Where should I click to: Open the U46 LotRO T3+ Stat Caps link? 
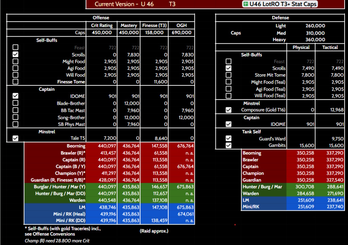pyautogui.click(x=283, y=4)
